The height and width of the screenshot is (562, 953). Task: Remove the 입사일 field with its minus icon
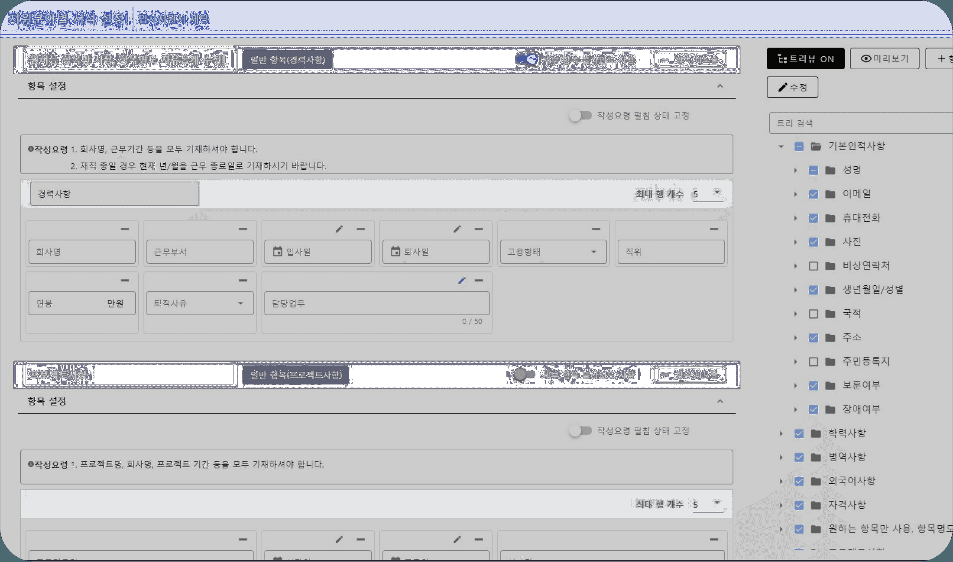(x=361, y=229)
